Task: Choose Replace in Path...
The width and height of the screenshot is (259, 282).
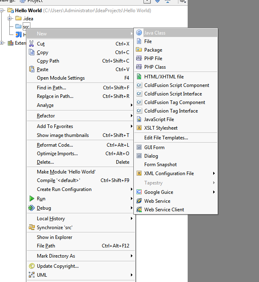Action: point(80,96)
